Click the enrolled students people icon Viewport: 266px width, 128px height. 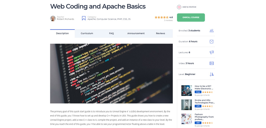(x=211, y=31)
